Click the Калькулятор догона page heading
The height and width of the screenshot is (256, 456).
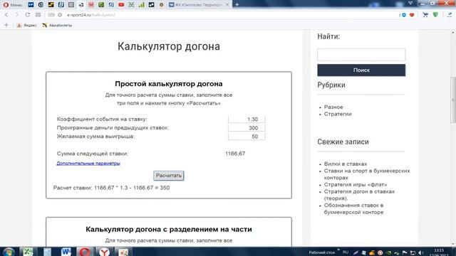[169, 46]
